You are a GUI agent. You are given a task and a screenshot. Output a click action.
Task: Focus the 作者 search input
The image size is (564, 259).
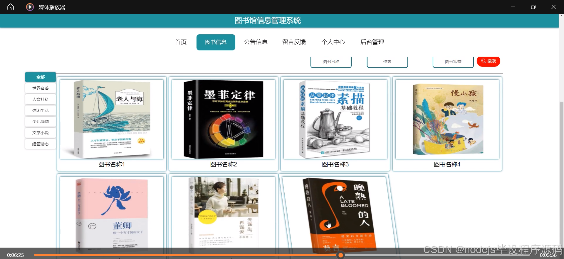(x=387, y=62)
